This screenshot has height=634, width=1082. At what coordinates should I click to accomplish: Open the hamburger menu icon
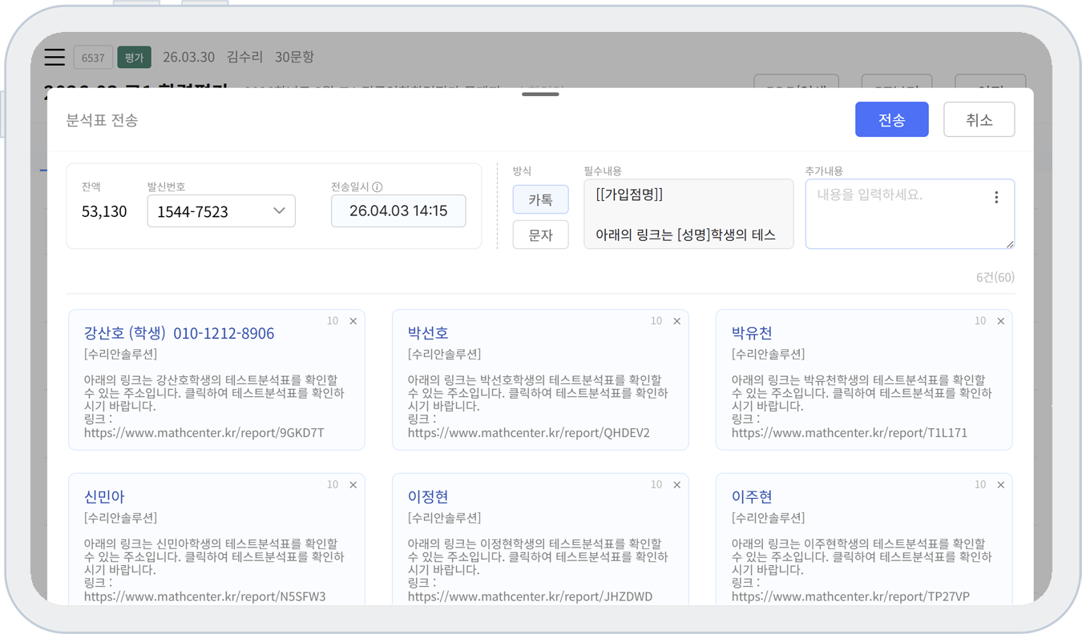point(55,57)
